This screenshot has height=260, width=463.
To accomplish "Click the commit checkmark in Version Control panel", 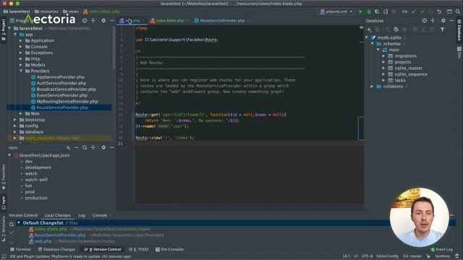I will click(x=12, y=233).
